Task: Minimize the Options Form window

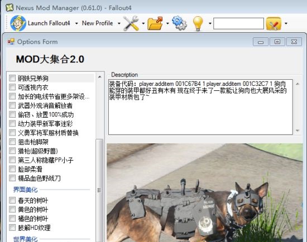Action: [261, 42]
